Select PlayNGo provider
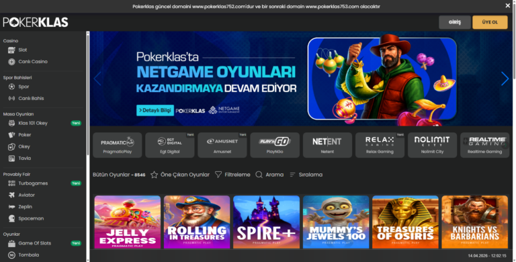The width and height of the screenshot is (516, 262). pos(275,145)
